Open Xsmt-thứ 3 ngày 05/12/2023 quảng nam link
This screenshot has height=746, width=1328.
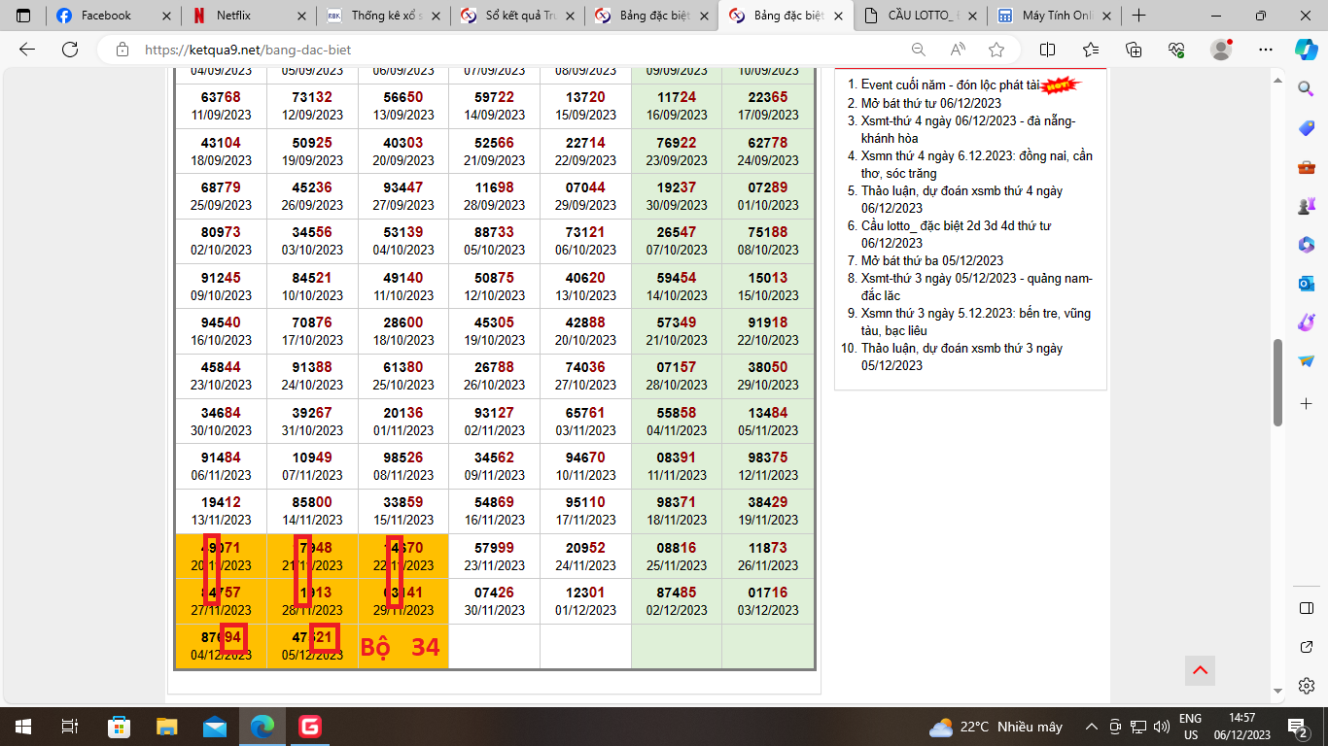tap(977, 287)
